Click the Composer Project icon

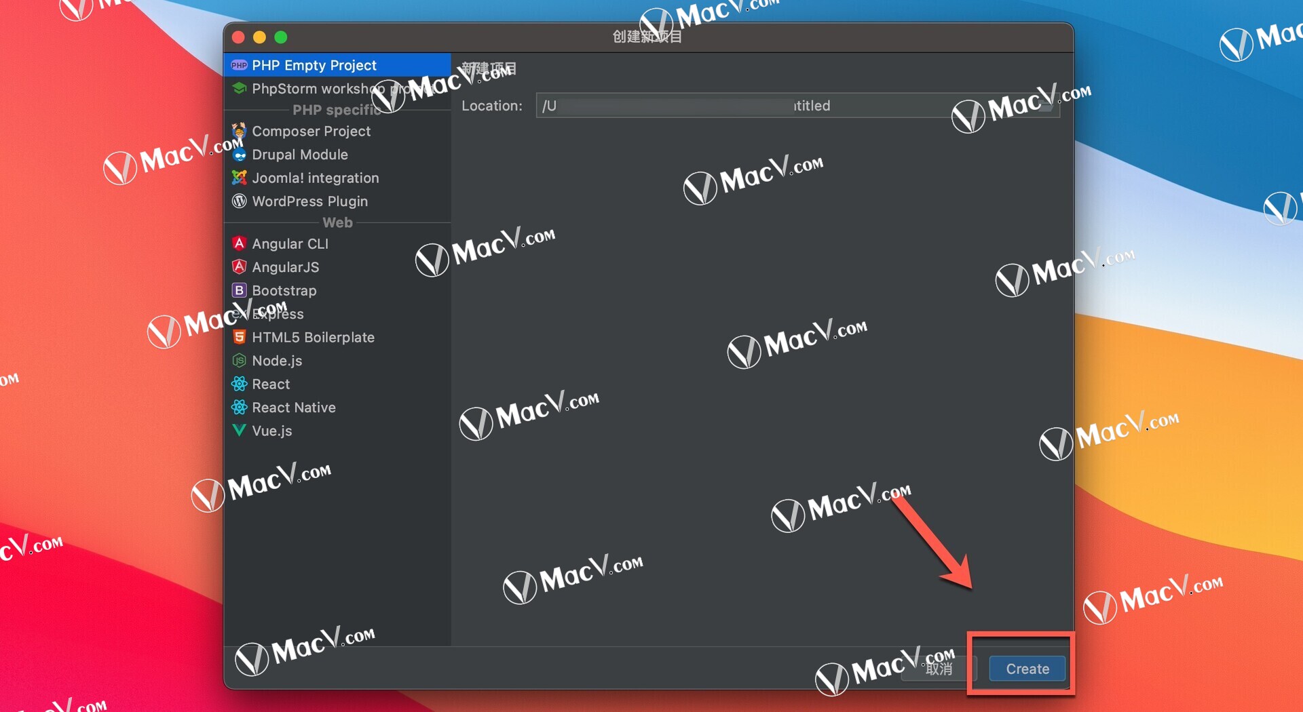tap(239, 130)
